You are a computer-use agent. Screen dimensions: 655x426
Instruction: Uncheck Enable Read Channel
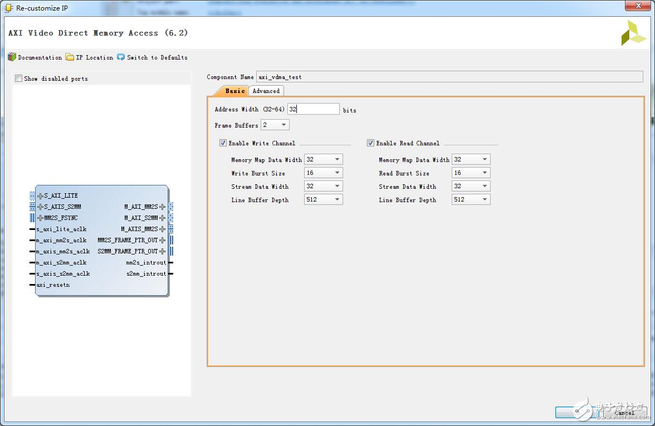(x=371, y=143)
